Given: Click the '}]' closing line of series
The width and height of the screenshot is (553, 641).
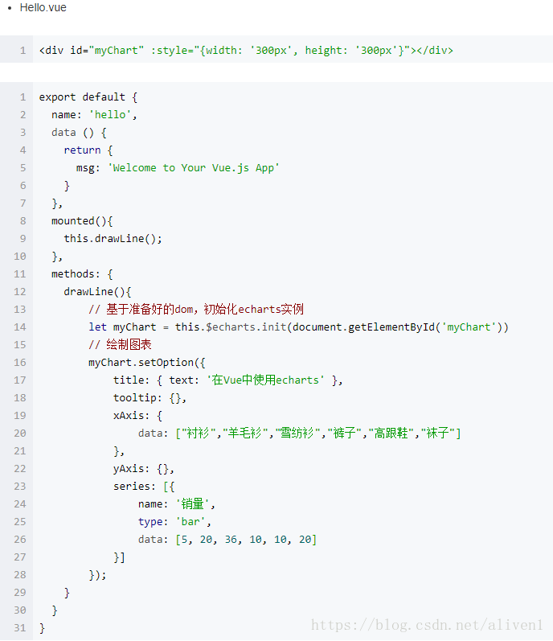Looking at the screenshot, I should coord(119,557).
